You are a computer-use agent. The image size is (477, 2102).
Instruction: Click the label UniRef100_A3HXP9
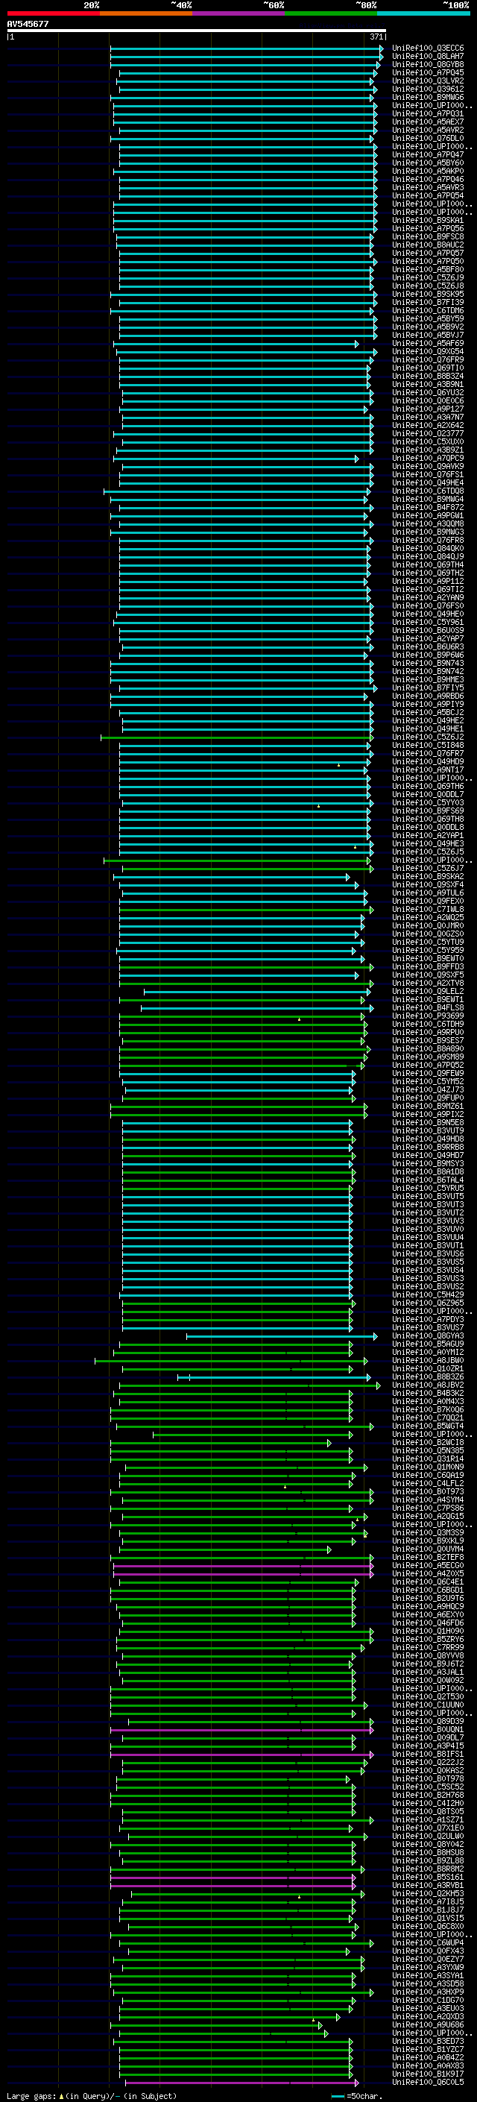428,1992
